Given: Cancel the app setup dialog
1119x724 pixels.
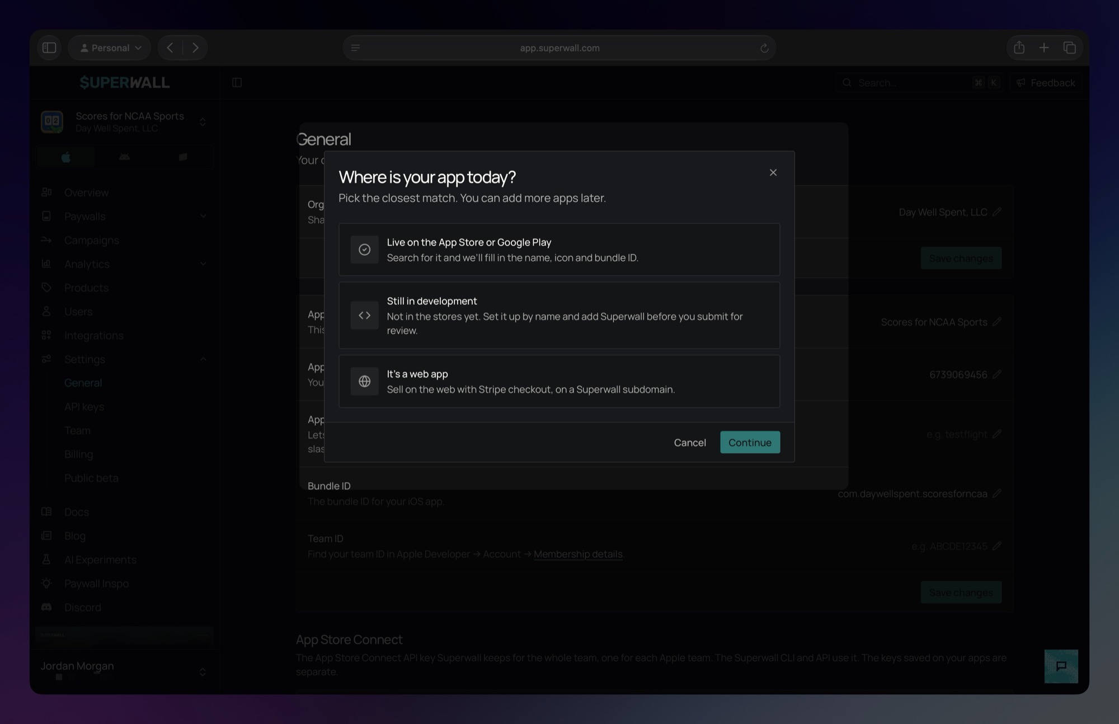Looking at the screenshot, I should pos(689,442).
